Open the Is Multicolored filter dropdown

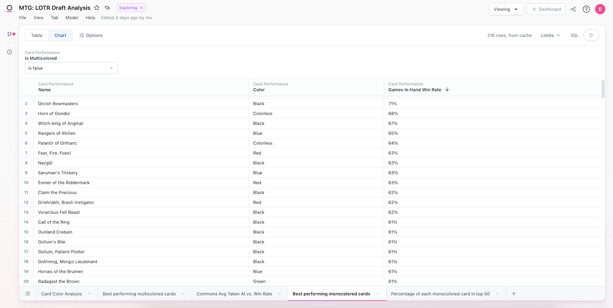[71, 68]
